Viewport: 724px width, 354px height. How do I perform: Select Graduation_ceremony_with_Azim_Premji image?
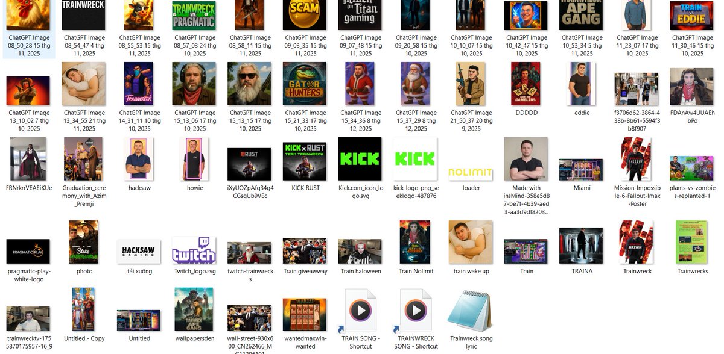[x=84, y=159]
